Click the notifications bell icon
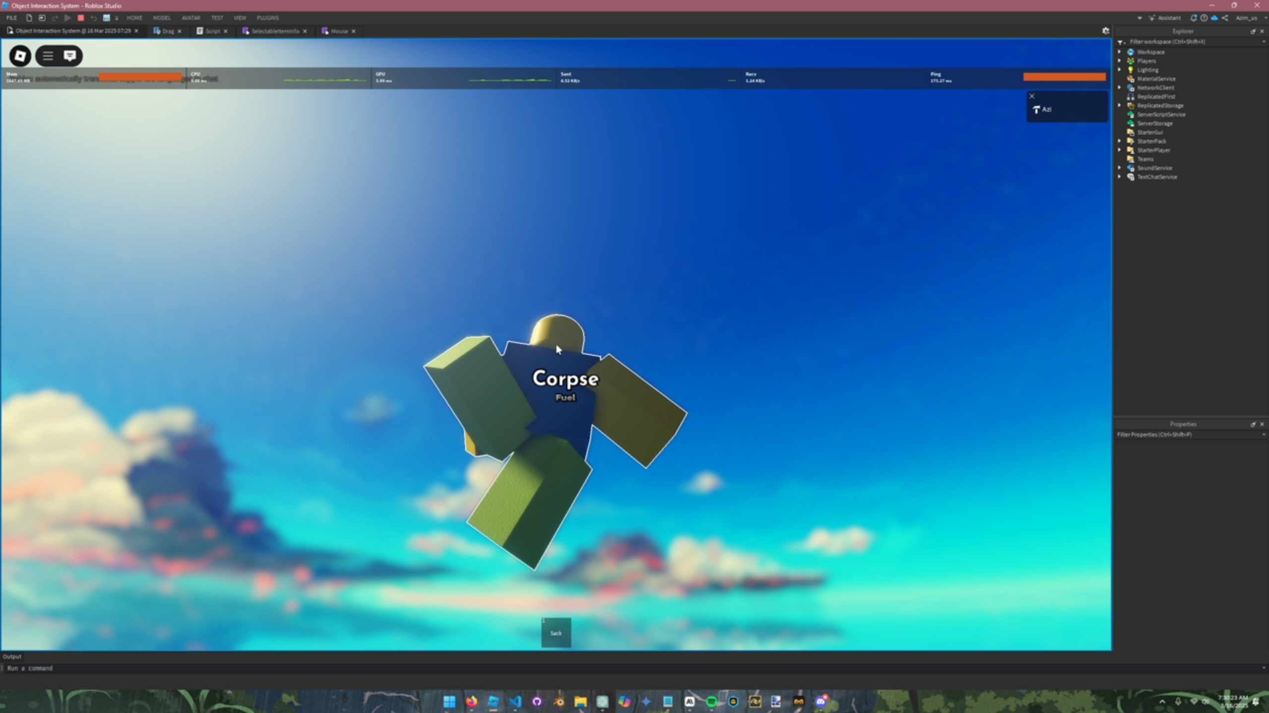The height and width of the screenshot is (713, 1269). pyautogui.click(x=1193, y=18)
